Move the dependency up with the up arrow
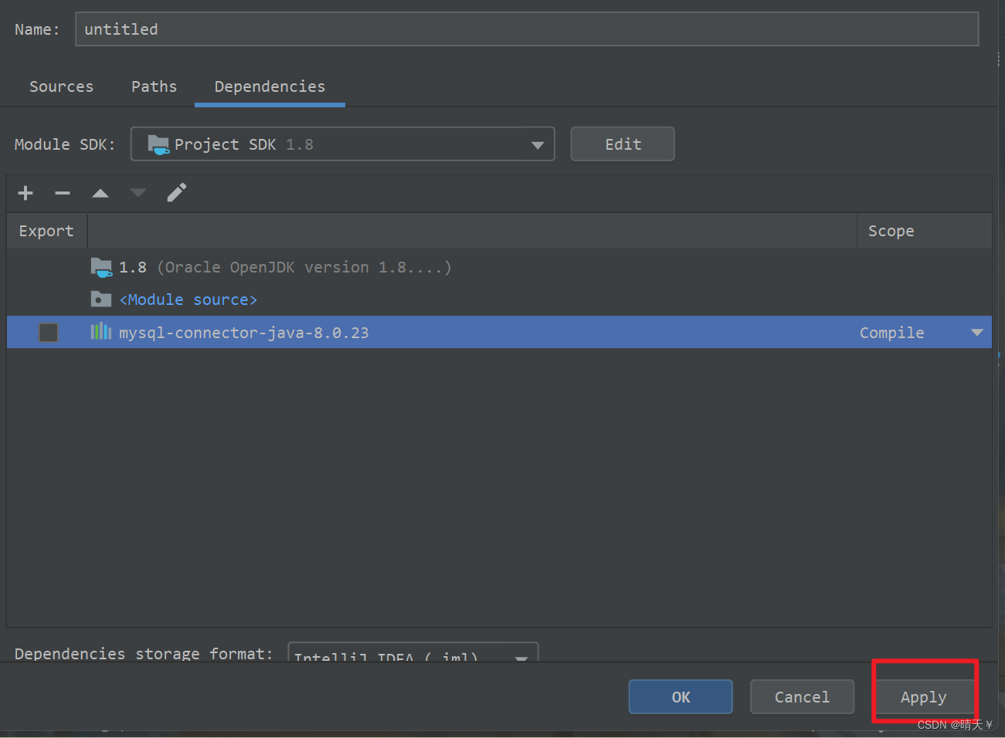This screenshot has width=1005, height=738. tap(100, 193)
